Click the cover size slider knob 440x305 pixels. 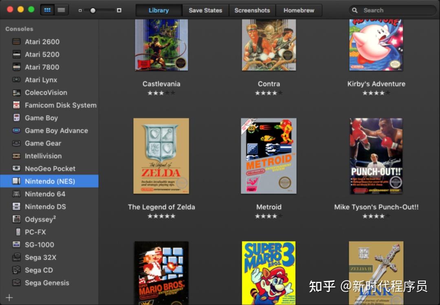93,10
